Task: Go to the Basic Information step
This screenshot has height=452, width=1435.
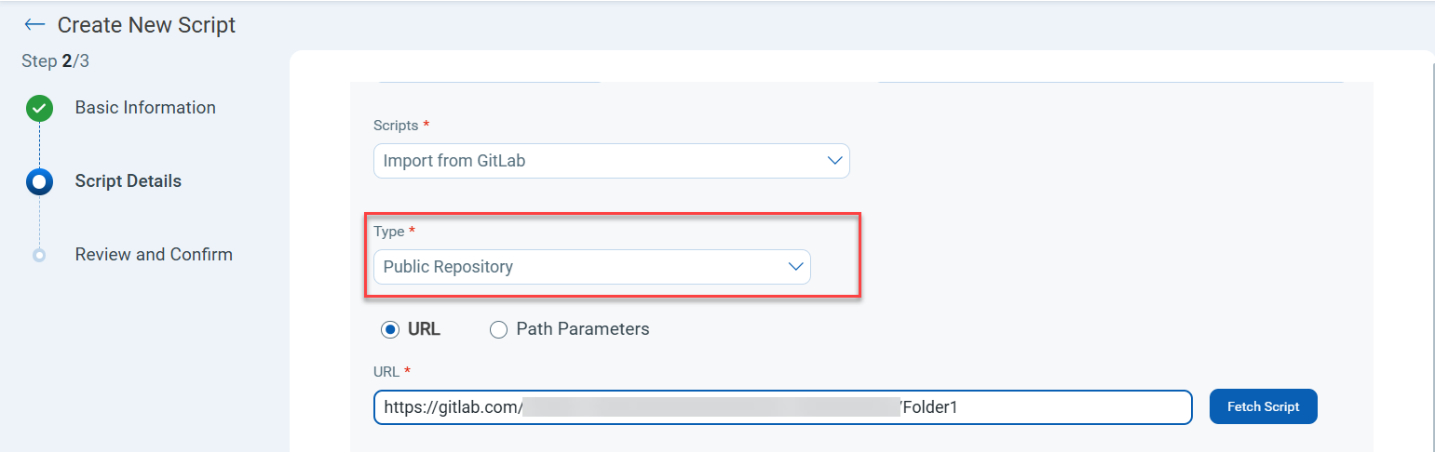Action: 145,108
